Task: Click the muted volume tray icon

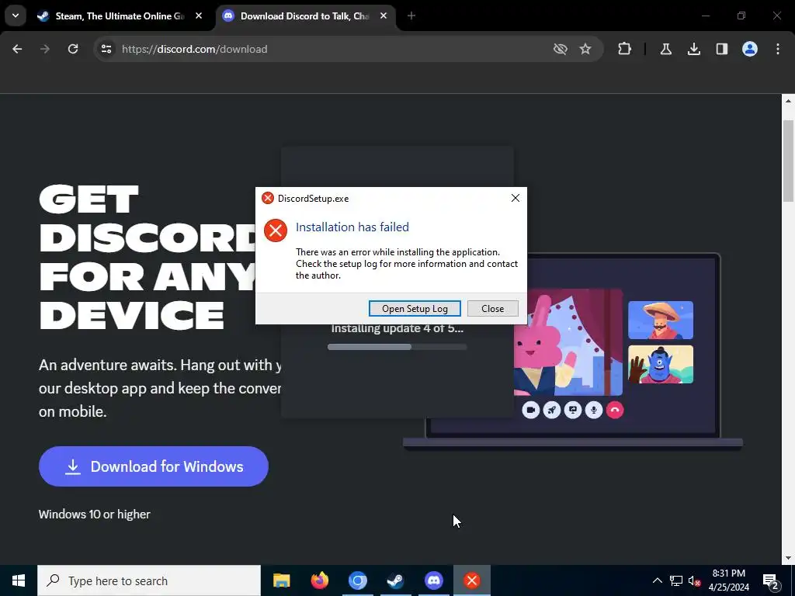Action: (695, 580)
